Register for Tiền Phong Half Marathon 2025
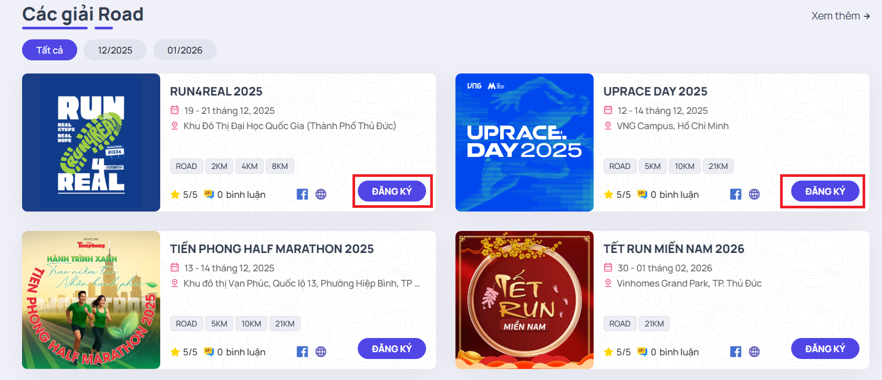The image size is (882, 380). (x=392, y=349)
